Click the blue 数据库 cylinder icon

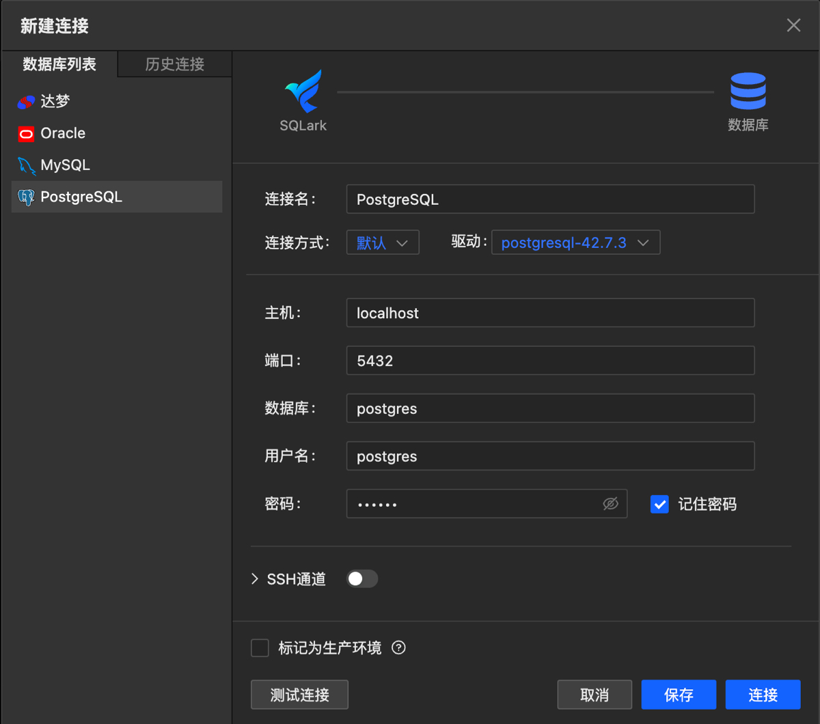click(x=748, y=92)
